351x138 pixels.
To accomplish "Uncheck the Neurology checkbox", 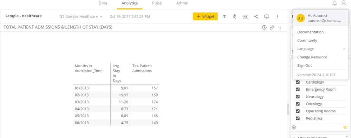I will pyautogui.click(x=298, y=97).
